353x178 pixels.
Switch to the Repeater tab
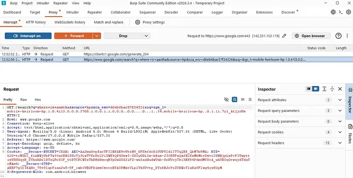95,12
